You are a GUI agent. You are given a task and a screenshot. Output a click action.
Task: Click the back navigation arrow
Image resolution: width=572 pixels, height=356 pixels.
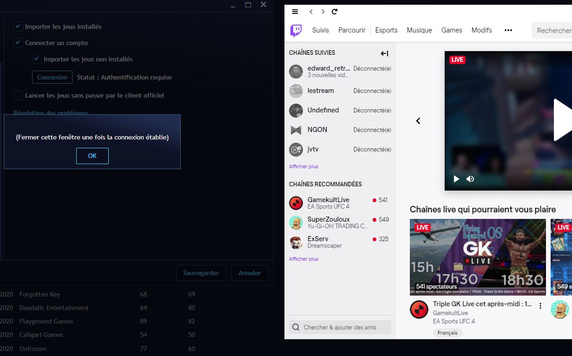pos(311,12)
